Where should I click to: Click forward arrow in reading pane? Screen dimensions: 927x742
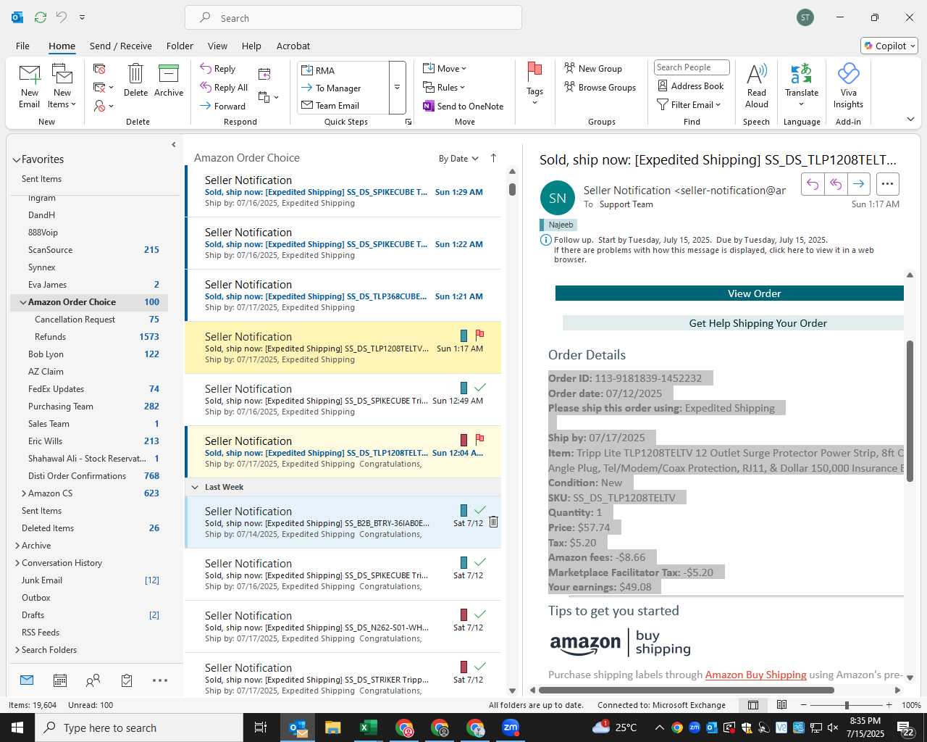[x=858, y=184]
